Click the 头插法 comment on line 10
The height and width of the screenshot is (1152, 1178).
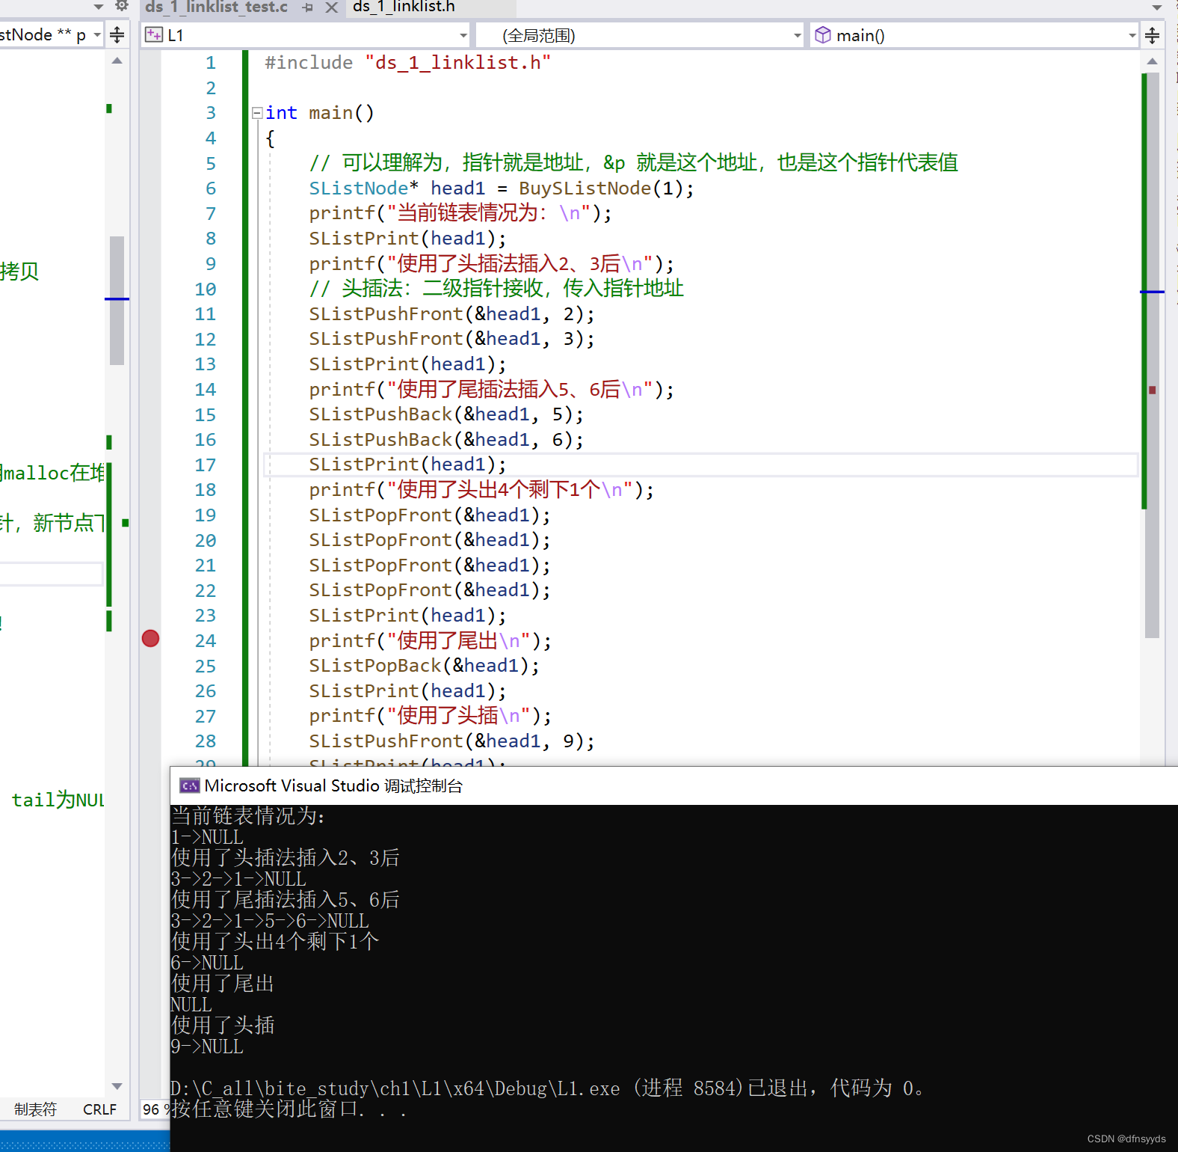496,288
